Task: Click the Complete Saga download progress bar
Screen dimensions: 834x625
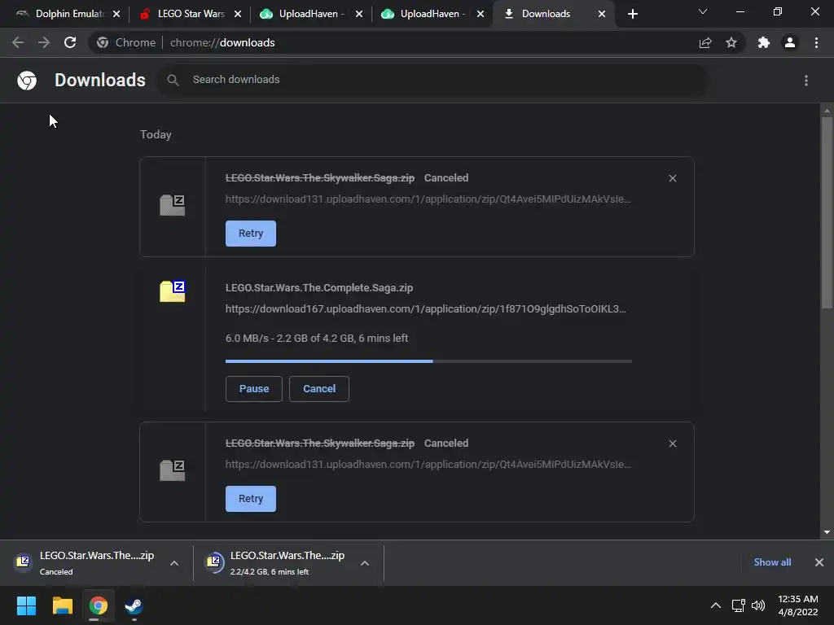Action: 428,361
